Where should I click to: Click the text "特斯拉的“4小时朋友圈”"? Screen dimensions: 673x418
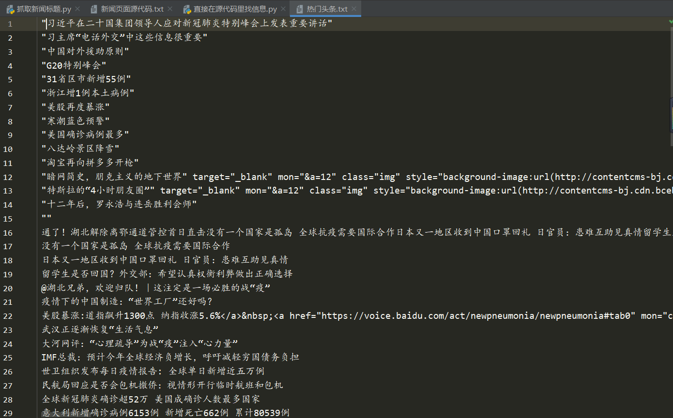point(98,191)
